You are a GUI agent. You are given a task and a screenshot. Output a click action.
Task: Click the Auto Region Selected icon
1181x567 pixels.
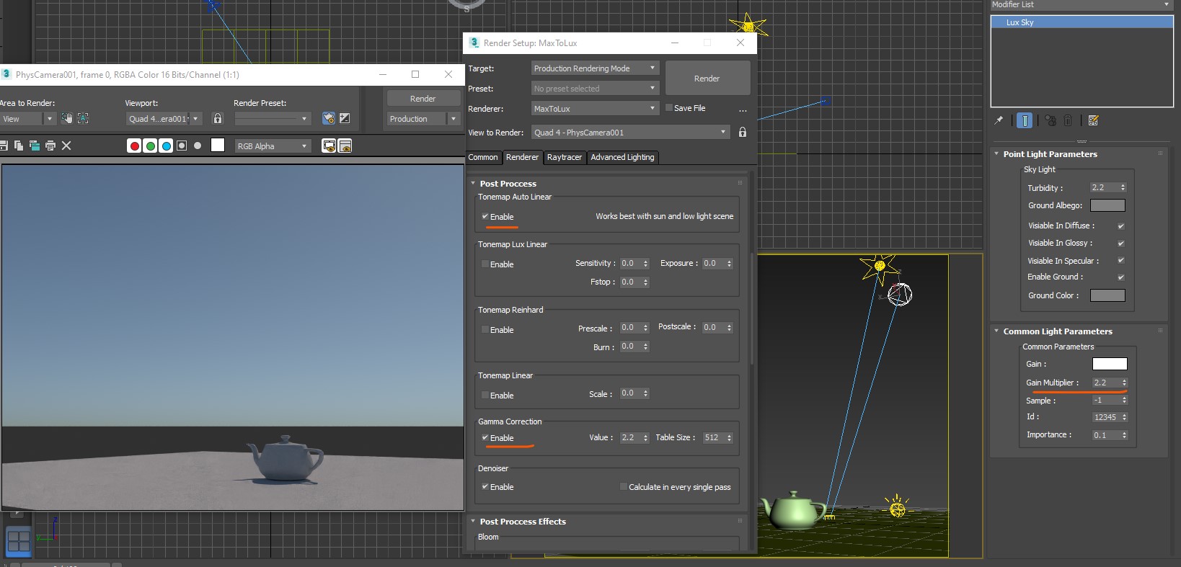(83, 118)
